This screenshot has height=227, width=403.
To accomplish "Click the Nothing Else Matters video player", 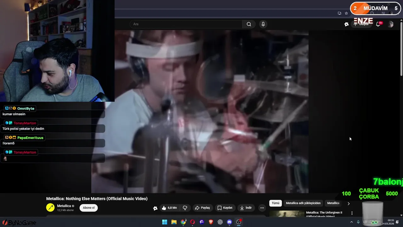I will 200,111.
